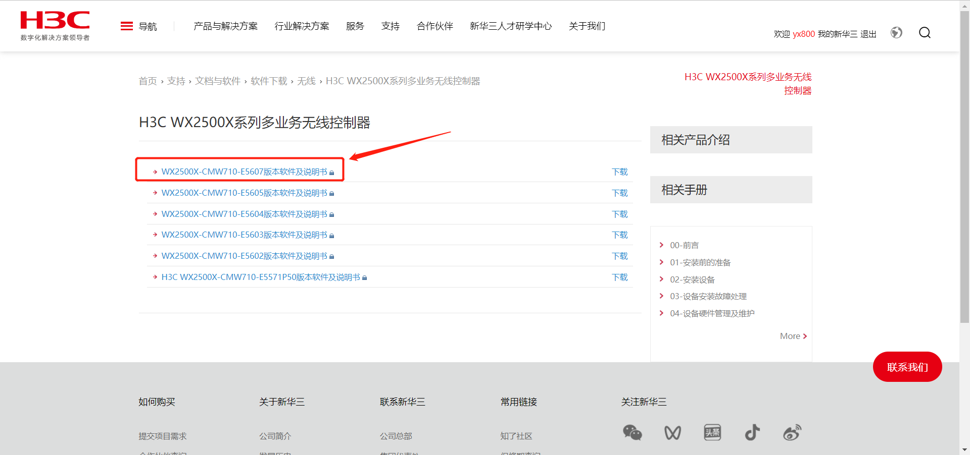The image size is (970, 455).
Task: Go to 首页 breadcrumb
Action: pyautogui.click(x=148, y=81)
